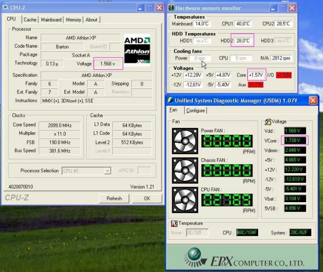This screenshot has height=272, width=323.
Task: Click the Mainboard temperature 14,0°C
Action: coord(202,24)
